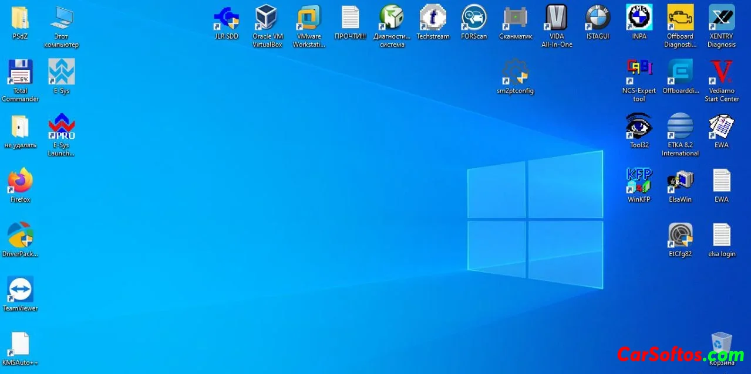Select the XENTRY Diagnosis shortcut

(x=721, y=18)
